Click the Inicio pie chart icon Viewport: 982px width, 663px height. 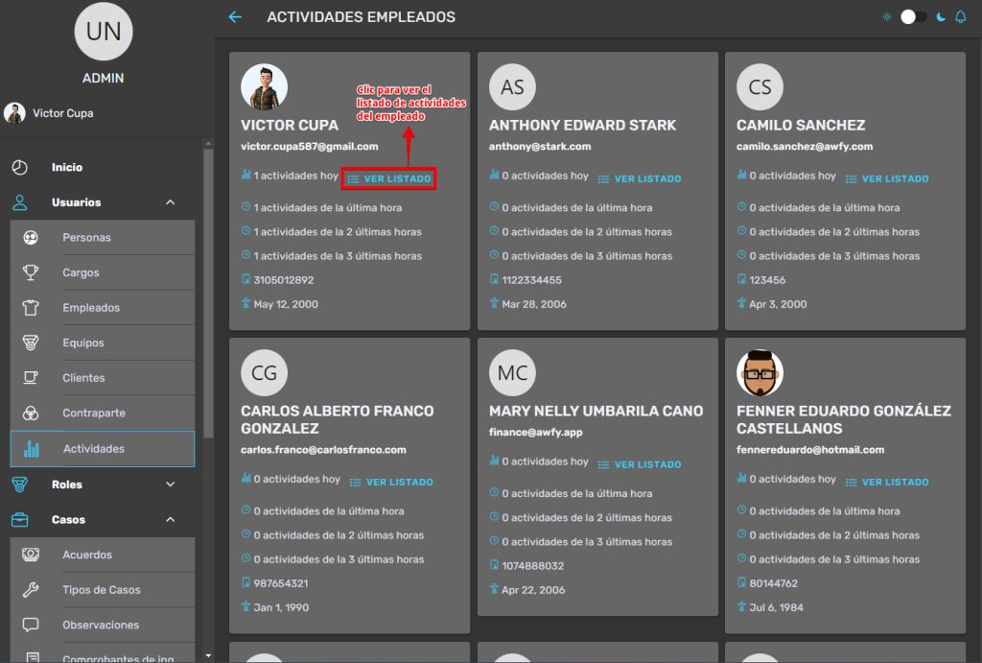(20, 167)
